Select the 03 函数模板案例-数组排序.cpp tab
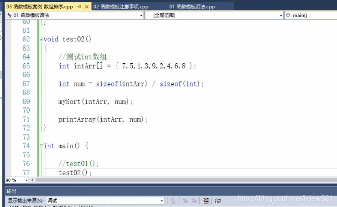The width and height of the screenshot is (337, 207). (x=40, y=7)
